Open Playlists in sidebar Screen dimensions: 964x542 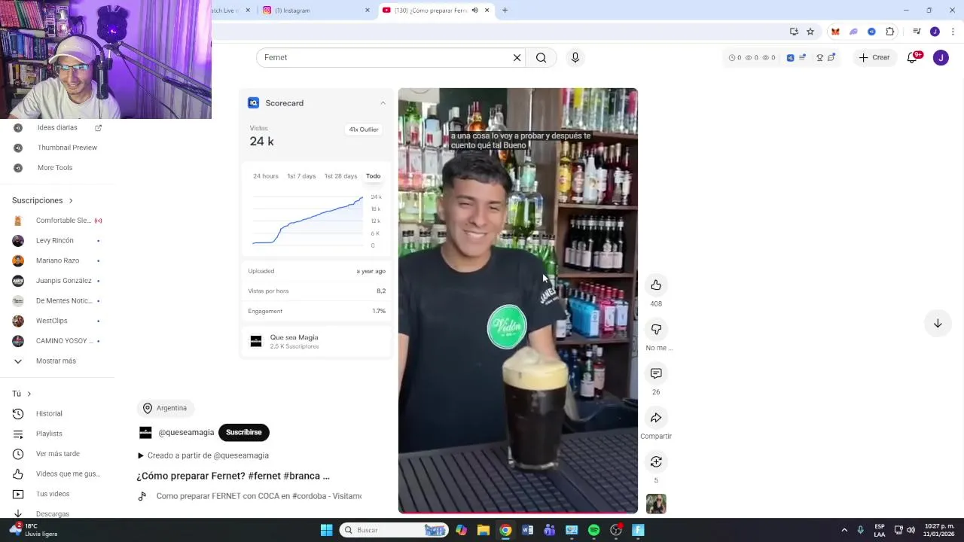pos(56,434)
